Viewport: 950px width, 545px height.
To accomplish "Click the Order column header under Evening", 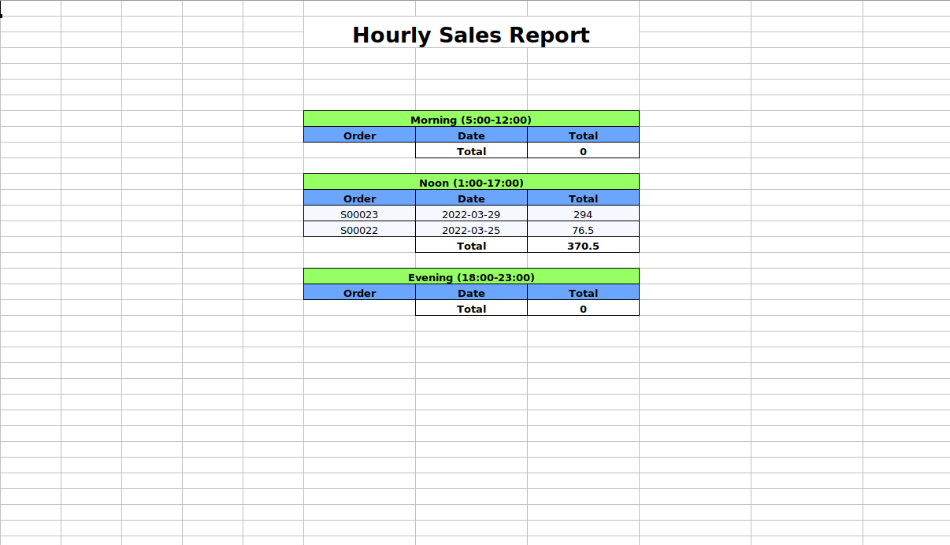I will [359, 293].
